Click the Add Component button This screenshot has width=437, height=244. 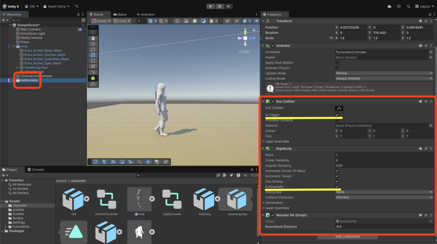(x=347, y=237)
